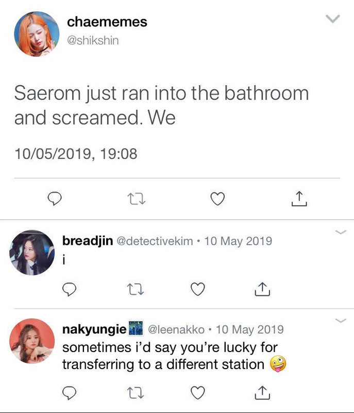
Task: Open the chaememes tweet options chevron
Action: tap(333, 19)
